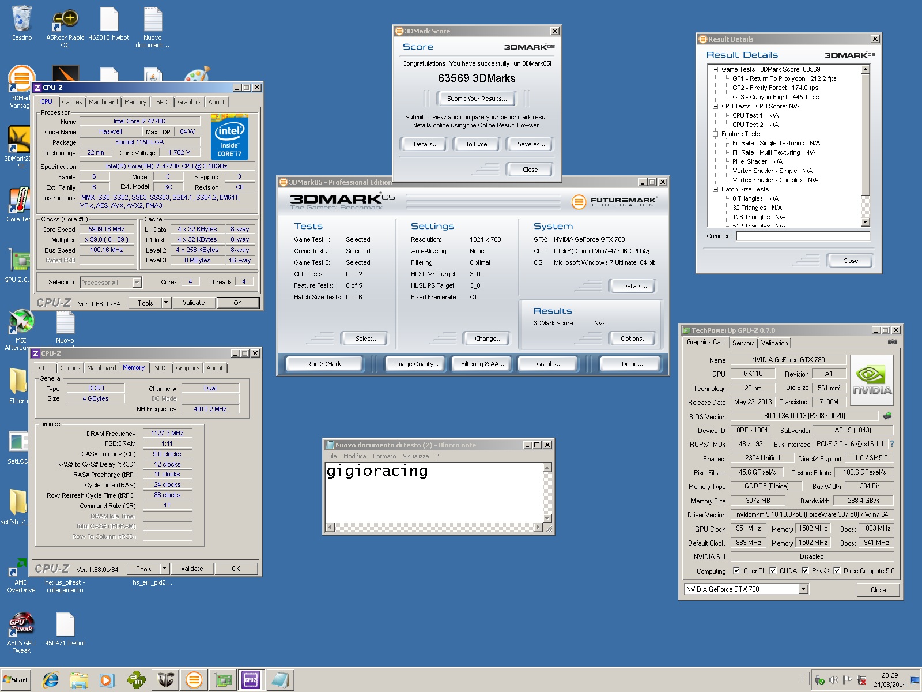Viewport: 922px width, 692px height.
Task: Open Windows Explorer folder icon in taskbar
Action: click(x=78, y=680)
